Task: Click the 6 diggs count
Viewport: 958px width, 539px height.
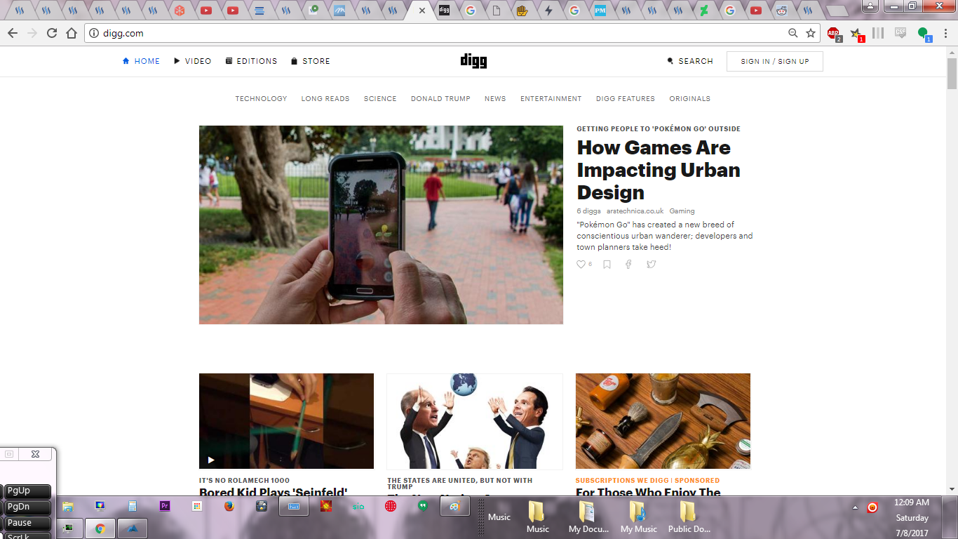Action: [589, 211]
